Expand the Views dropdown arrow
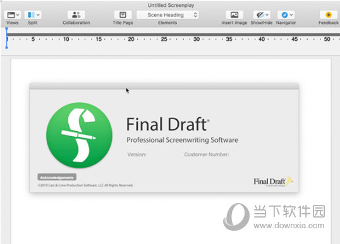The image size is (340, 244). (x=18, y=15)
